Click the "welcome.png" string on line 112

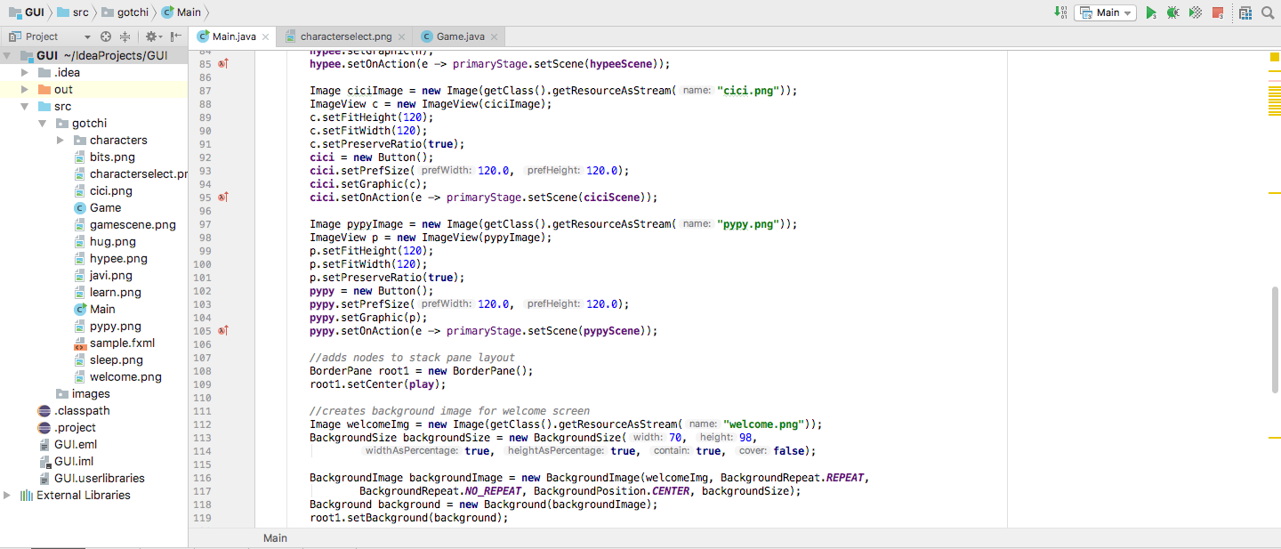pos(764,424)
